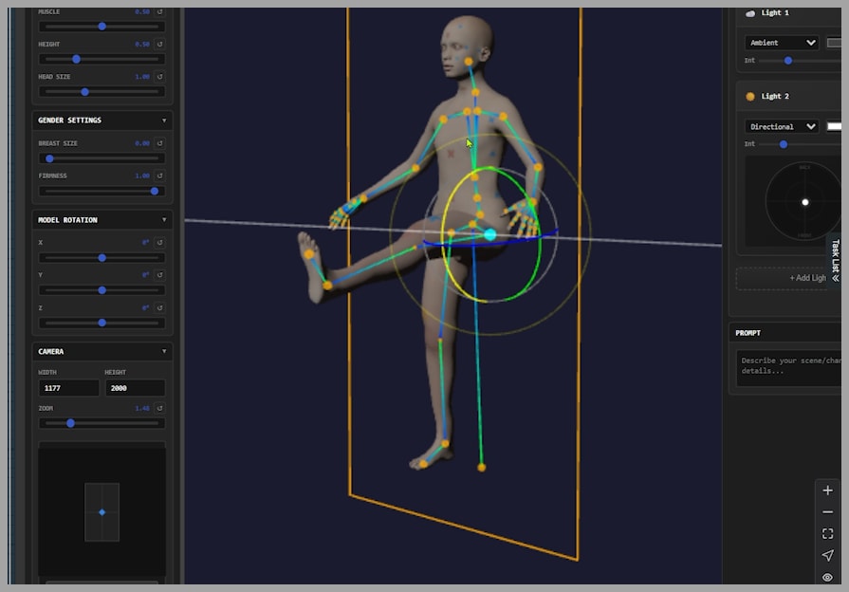Reset the Muscle slider value

(159, 12)
